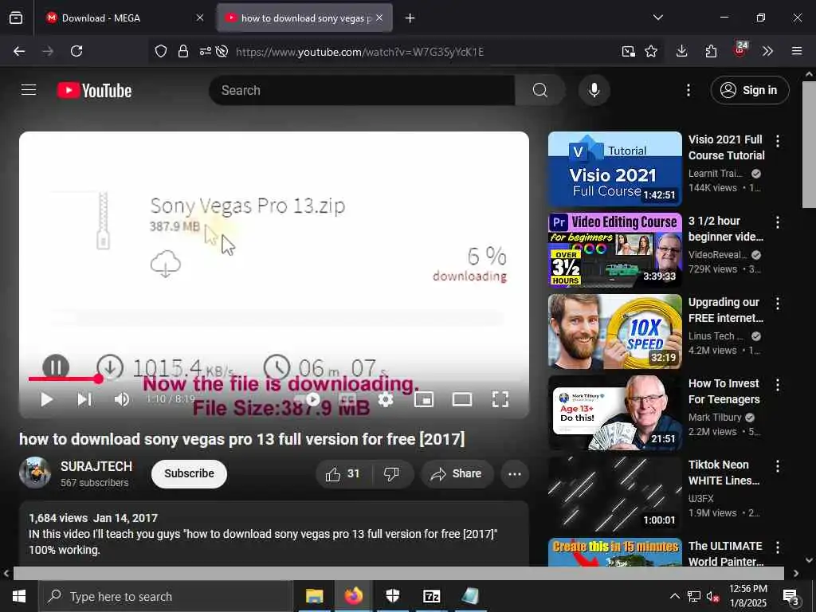
Task: Open the extension icon with the 24 badge
Action: [740, 50]
